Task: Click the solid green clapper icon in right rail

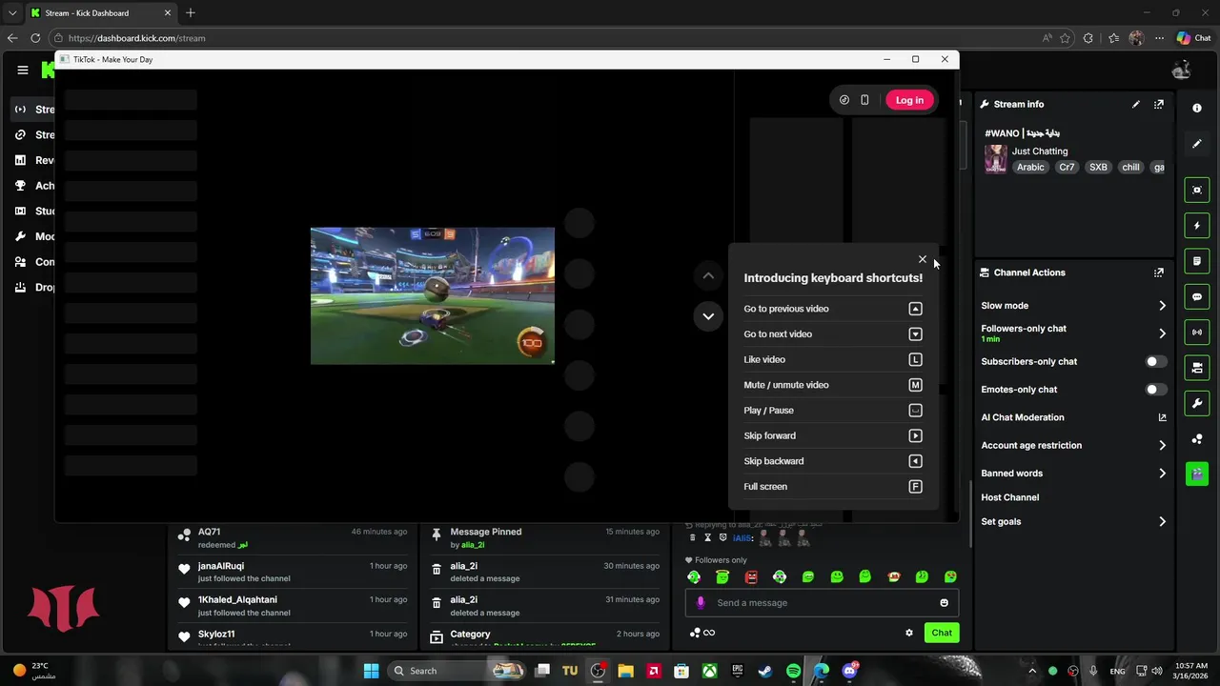Action: 1197,474
